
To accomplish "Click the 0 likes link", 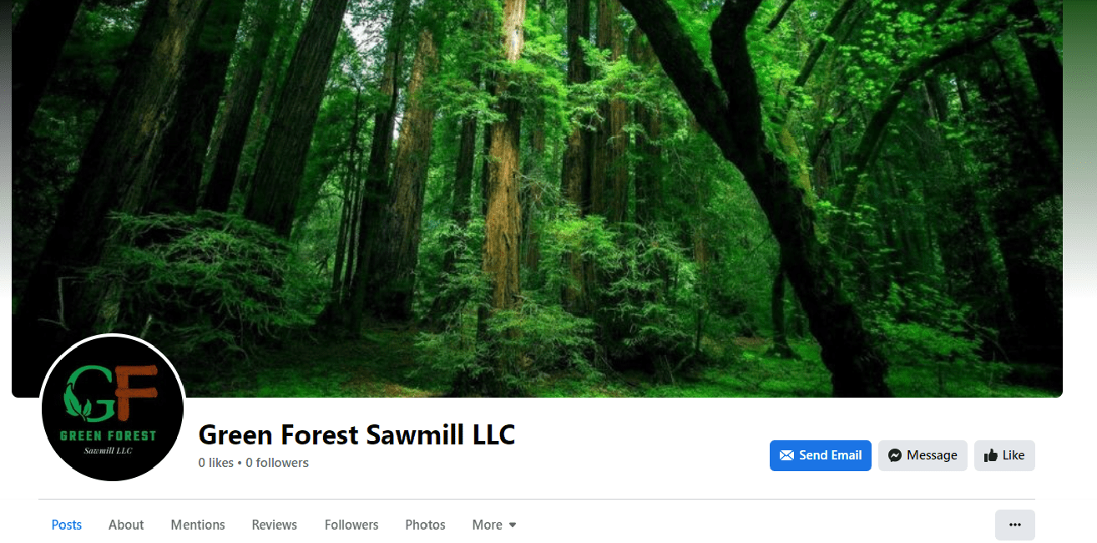I will [216, 463].
